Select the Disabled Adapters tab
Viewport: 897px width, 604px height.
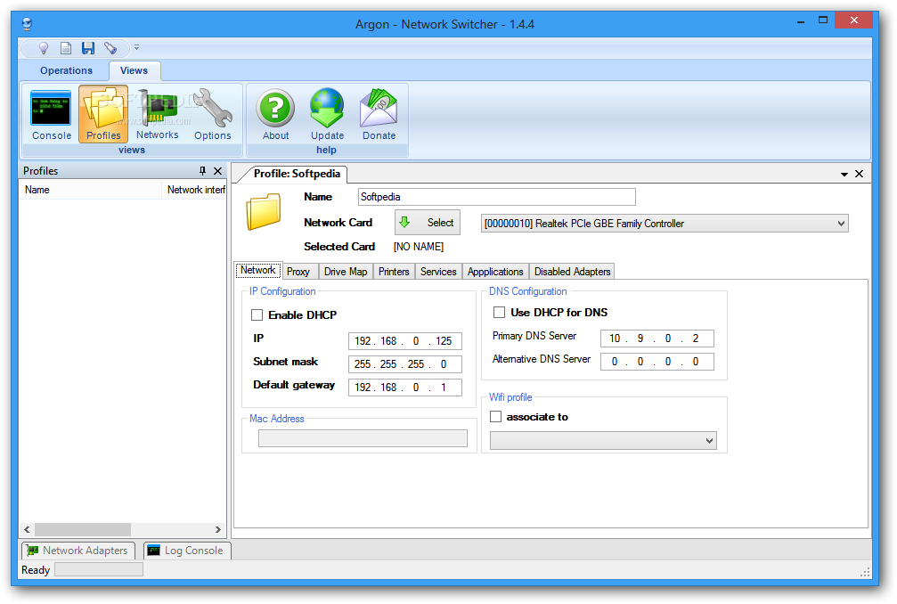572,272
